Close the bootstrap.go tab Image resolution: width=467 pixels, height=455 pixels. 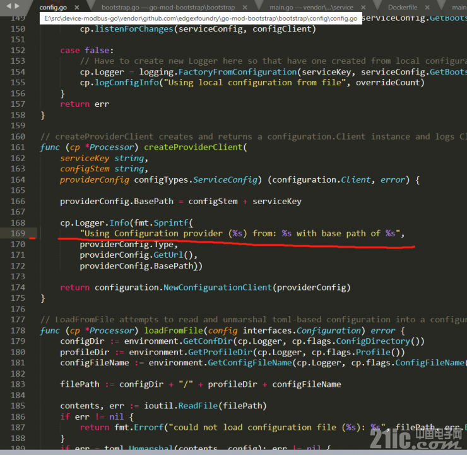pyautogui.click(x=245, y=8)
